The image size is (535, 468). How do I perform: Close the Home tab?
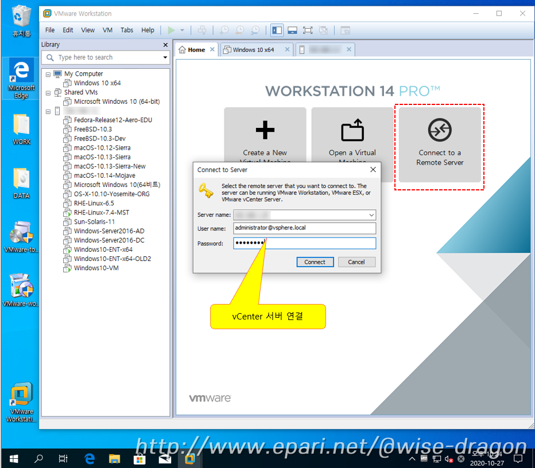coord(212,49)
